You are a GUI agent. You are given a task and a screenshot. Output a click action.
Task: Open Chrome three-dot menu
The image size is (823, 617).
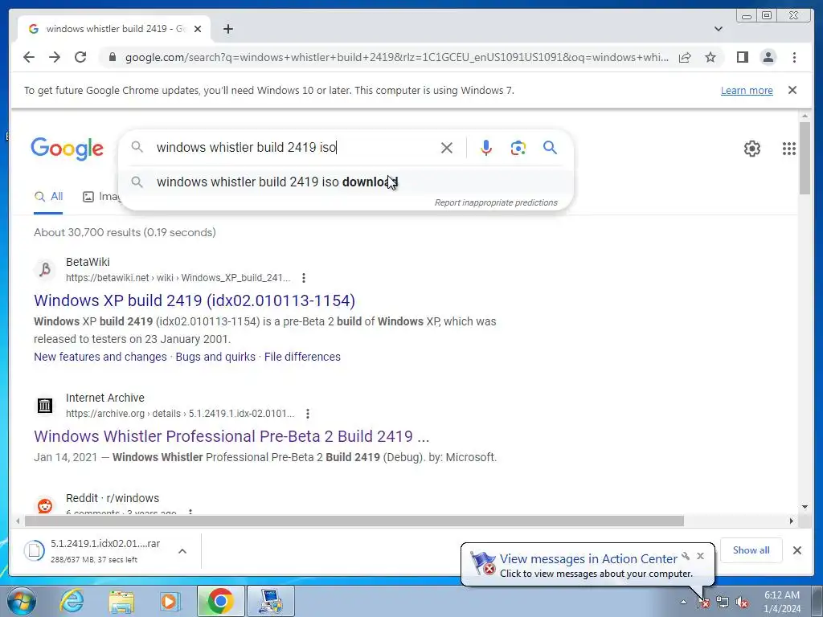(794, 57)
